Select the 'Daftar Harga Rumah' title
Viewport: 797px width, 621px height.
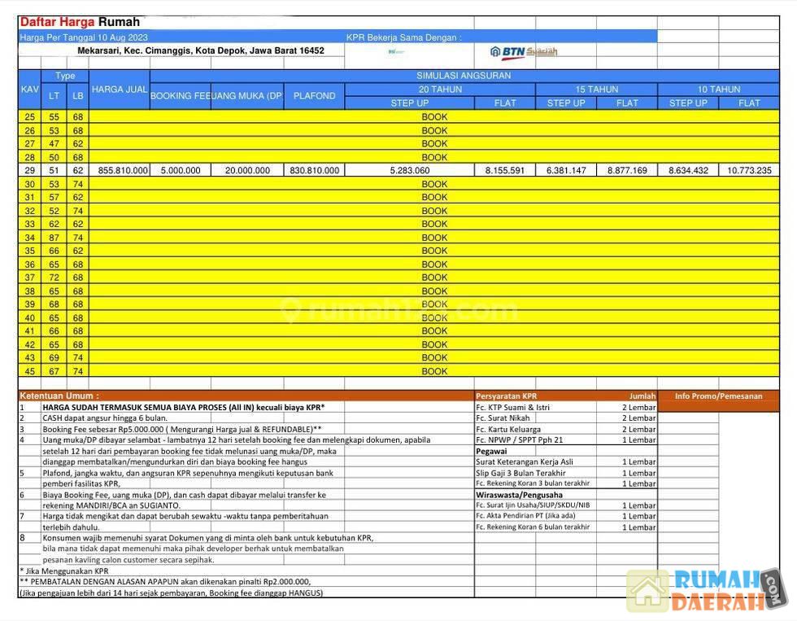pyautogui.click(x=80, y=22)
